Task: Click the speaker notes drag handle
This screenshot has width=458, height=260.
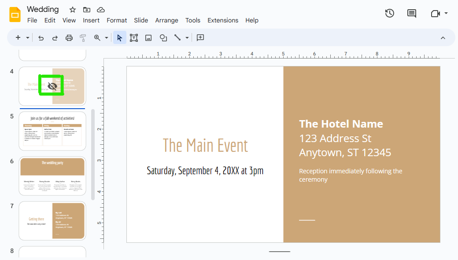Action: (x=280, y=251)
